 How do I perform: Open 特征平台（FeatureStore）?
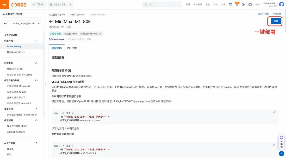pos(20,75)
